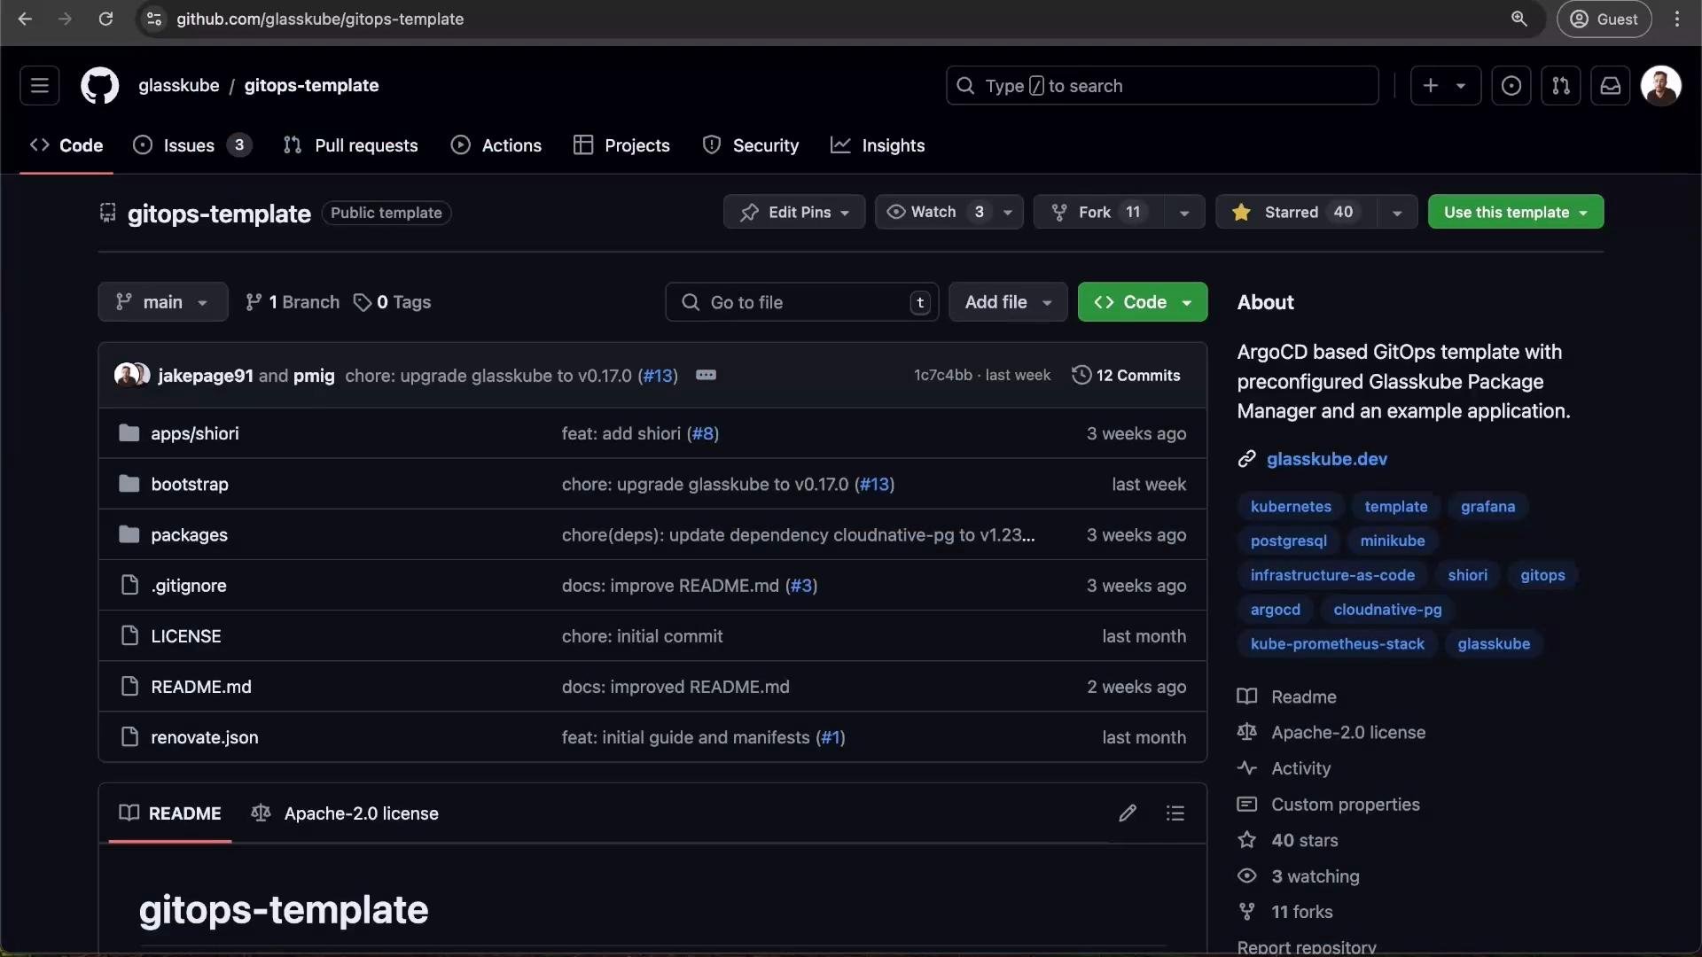Image resolution: width=1702 pixels, height=957 pixels.
Task: Open the 1c7c4bb commit hash
Action: pos(943,375)
